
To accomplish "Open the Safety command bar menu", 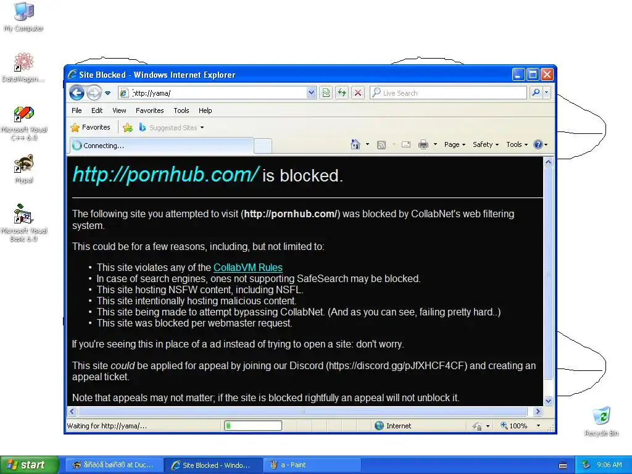I will point(486,144).
